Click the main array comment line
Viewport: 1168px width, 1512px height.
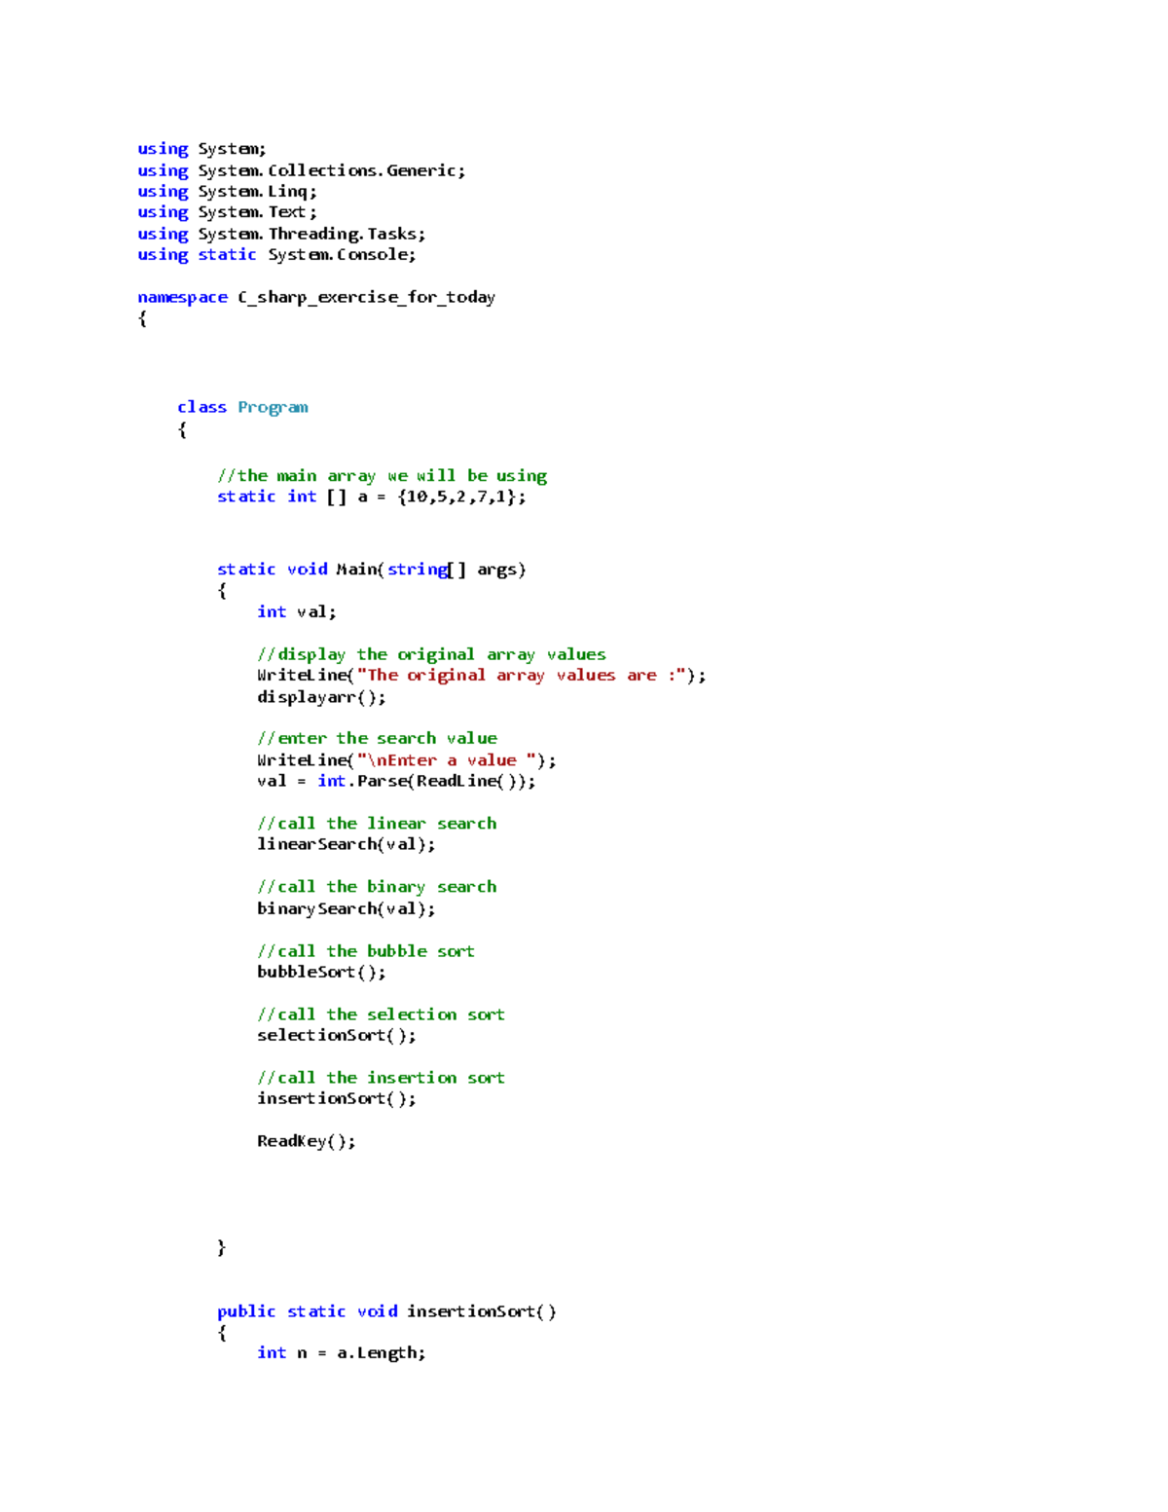pos(381,475)
